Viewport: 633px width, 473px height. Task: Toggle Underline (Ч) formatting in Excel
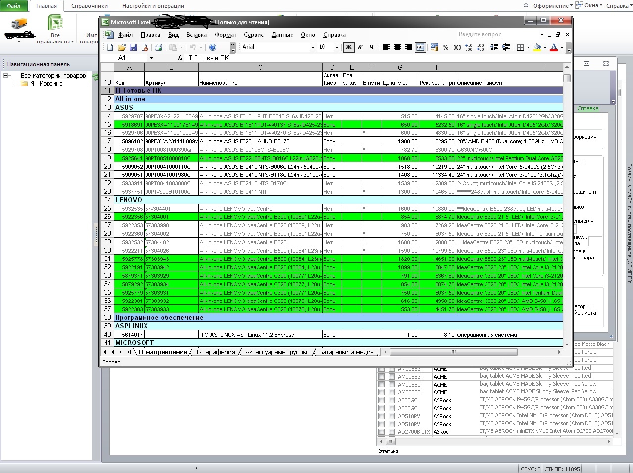click(x=371, y=47)
